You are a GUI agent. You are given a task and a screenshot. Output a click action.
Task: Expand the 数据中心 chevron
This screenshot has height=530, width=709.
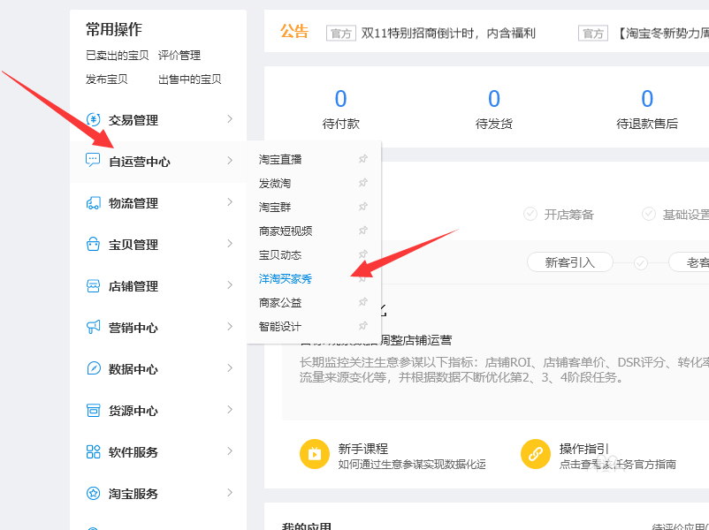tap(230, 368)
